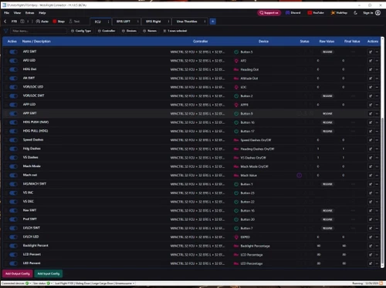The height and width of the screenshot is (288, 386).
Task: Remove the VOR/LOC LED row with minus icon
Action: click(377, 87)
